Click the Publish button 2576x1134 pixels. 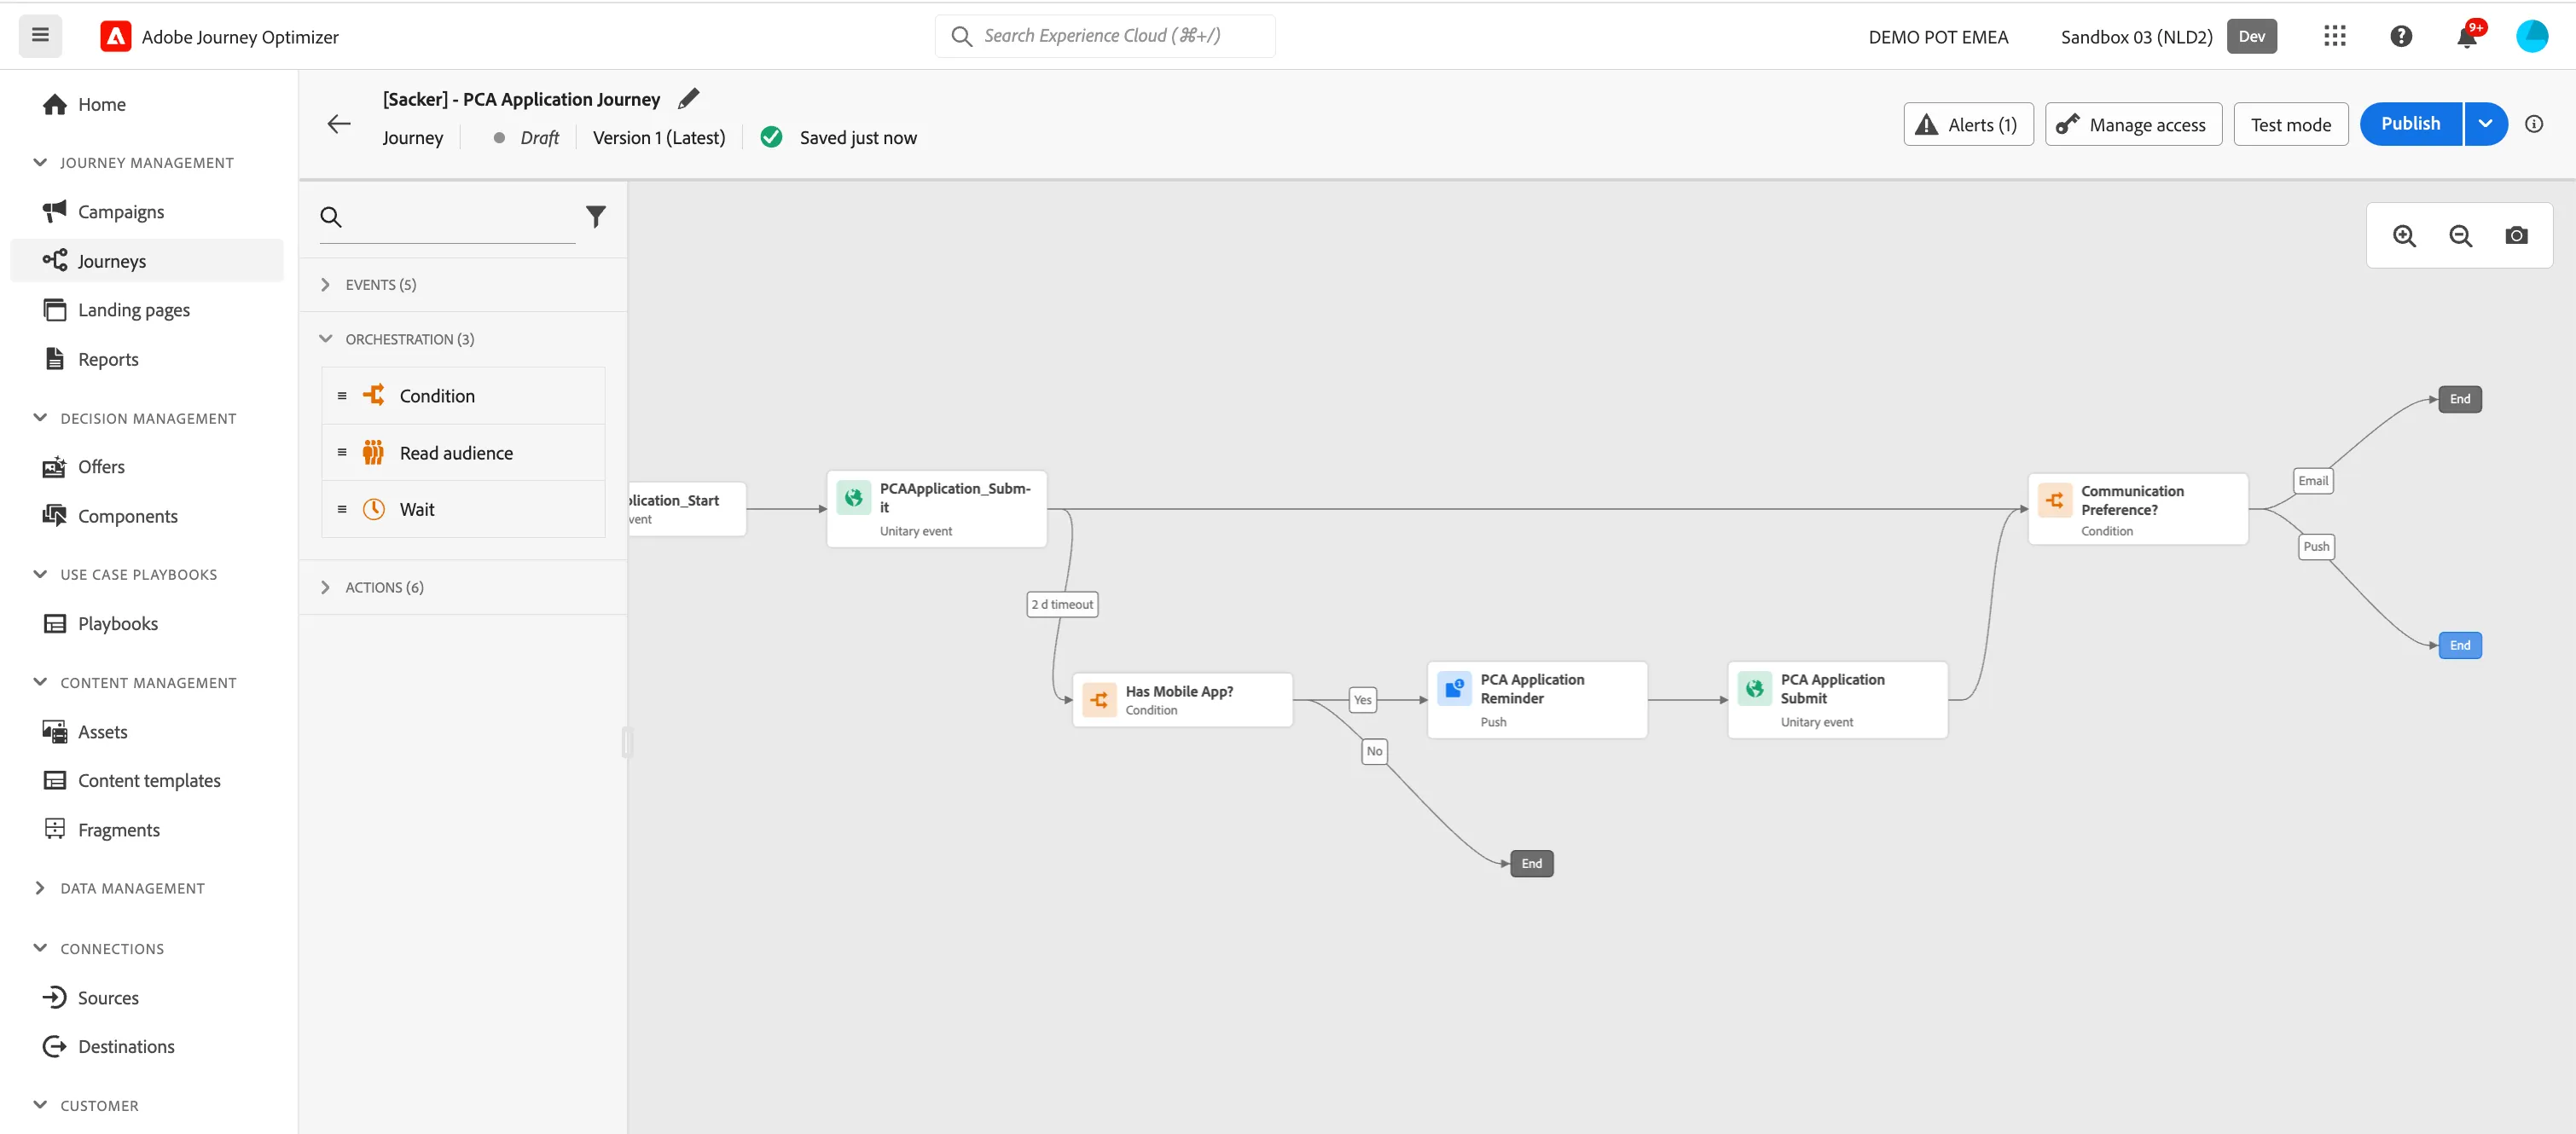(x=2410, y=124)
